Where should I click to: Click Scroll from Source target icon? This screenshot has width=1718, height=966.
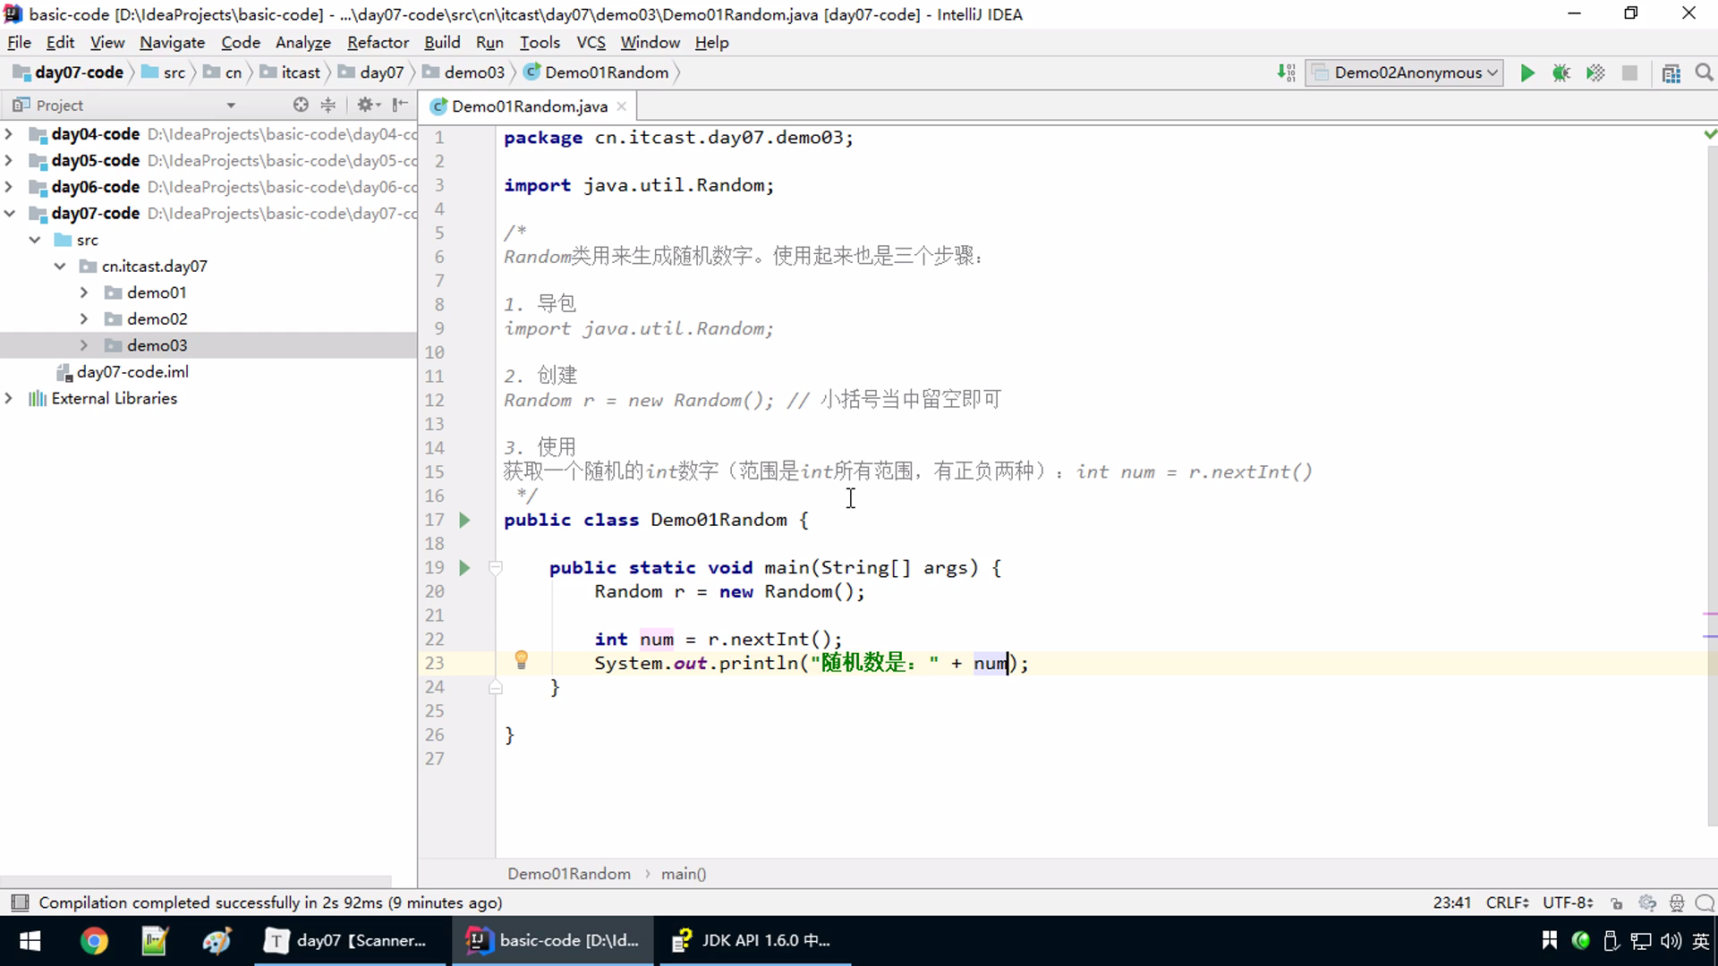tap(301, 105)
